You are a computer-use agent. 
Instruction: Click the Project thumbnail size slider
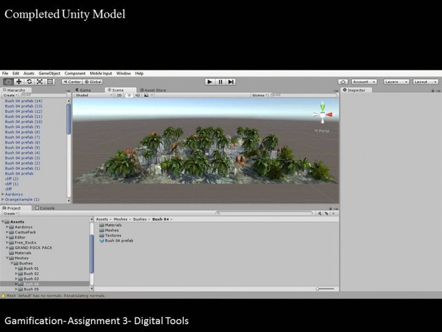[326, 289]
